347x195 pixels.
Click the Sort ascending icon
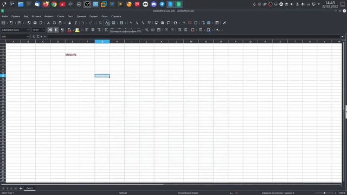[x=137, y=23]
